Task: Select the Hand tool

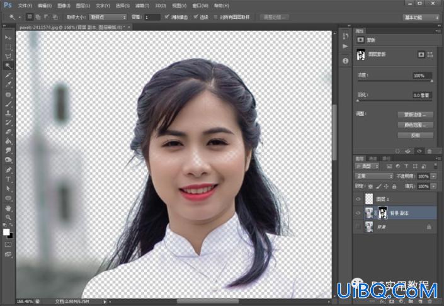Action: click(8, 208)
